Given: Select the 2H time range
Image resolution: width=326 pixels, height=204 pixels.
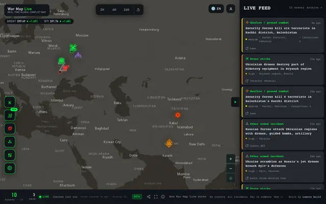Looking at the screenshot, I should pyautogui.click(x=102, y=10).
